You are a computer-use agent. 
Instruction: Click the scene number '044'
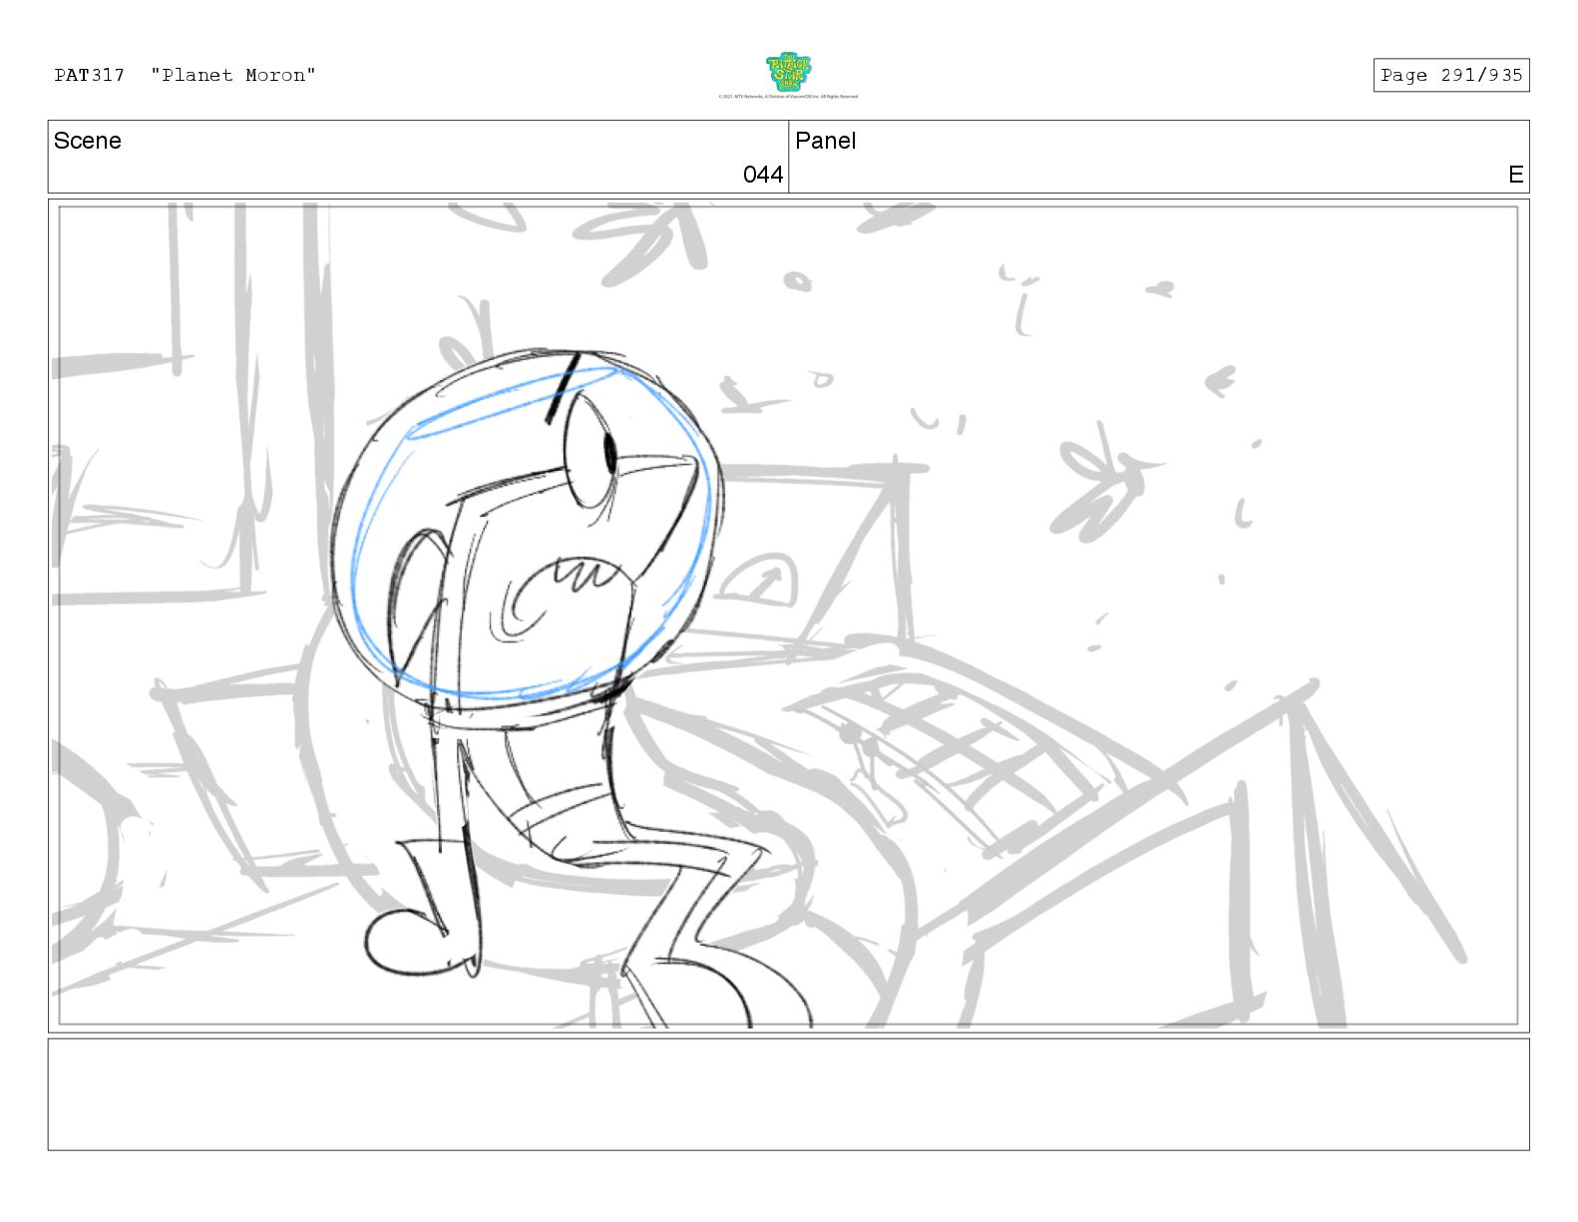[763, 175]
